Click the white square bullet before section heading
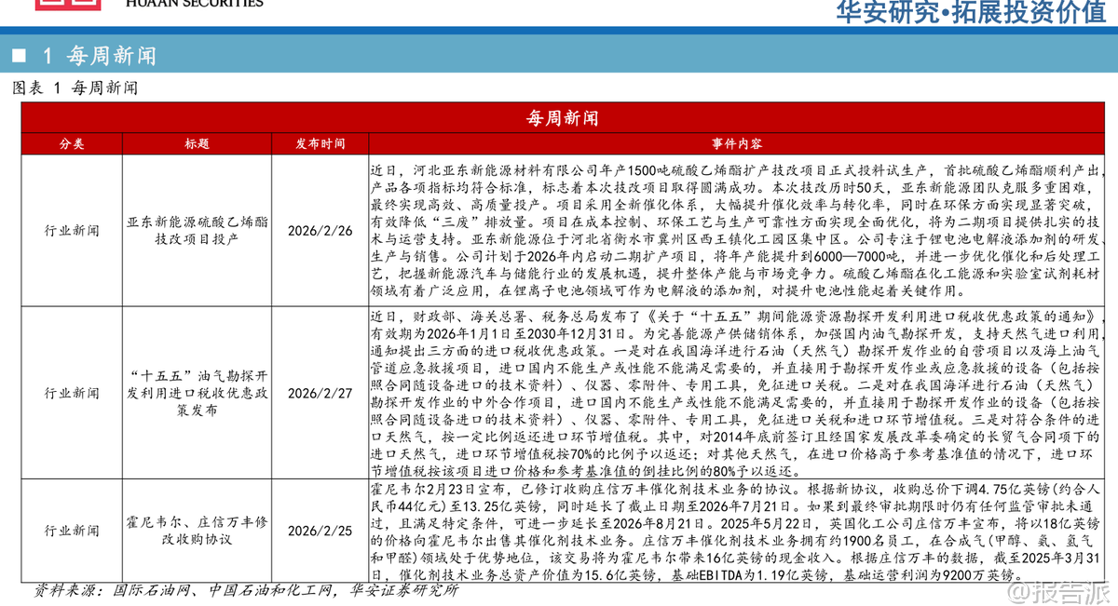 pyautogui.click(x=18, y=56)
